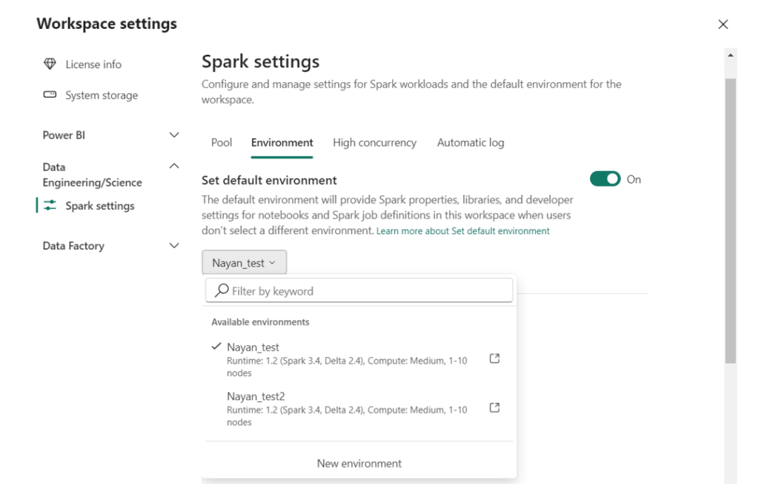Select the Spark settings icon
This screenshot has height=500, width=759.
50,205
